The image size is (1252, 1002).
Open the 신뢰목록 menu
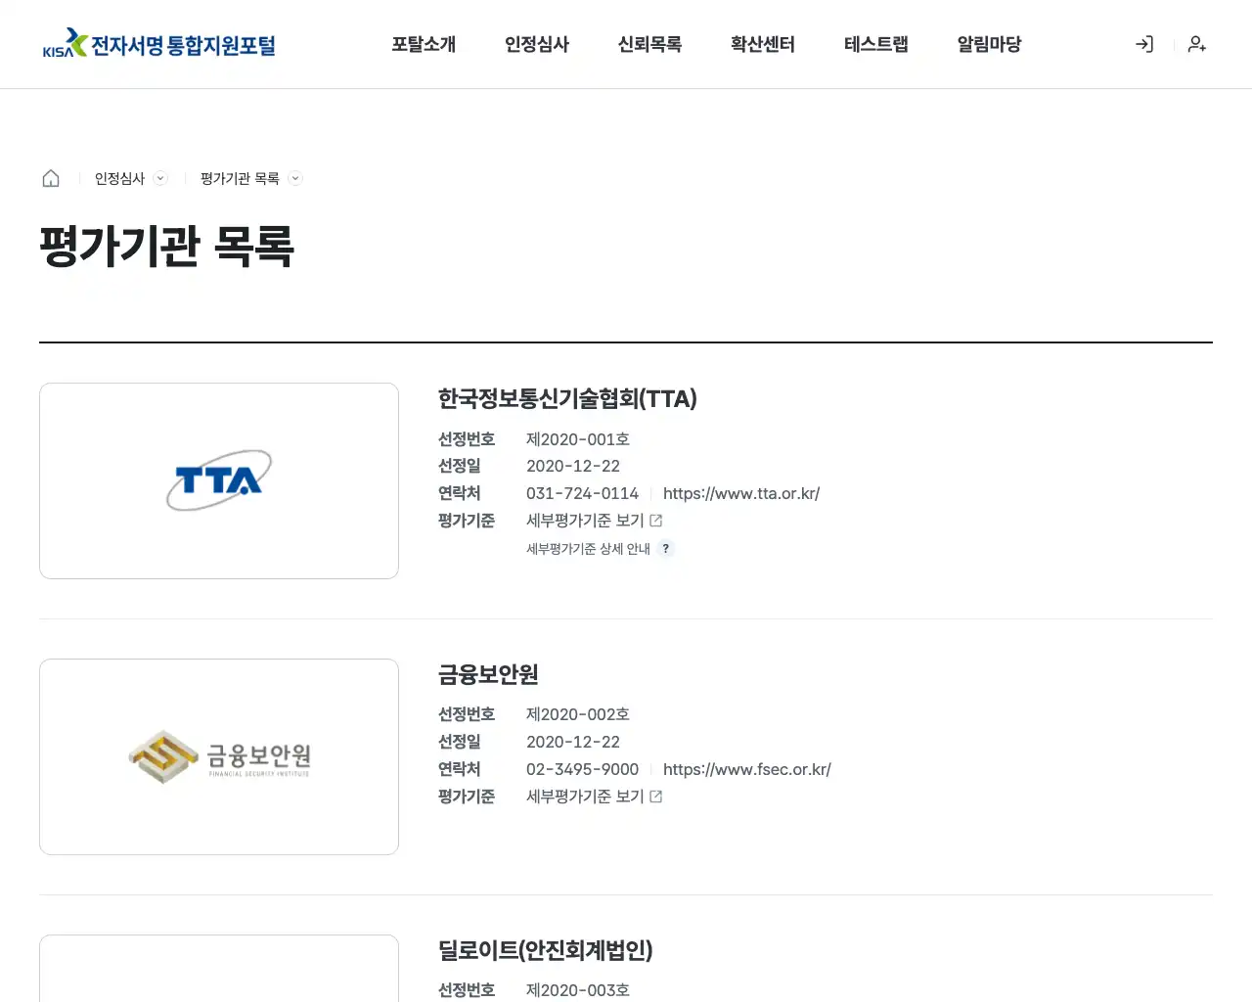[649, 44]
